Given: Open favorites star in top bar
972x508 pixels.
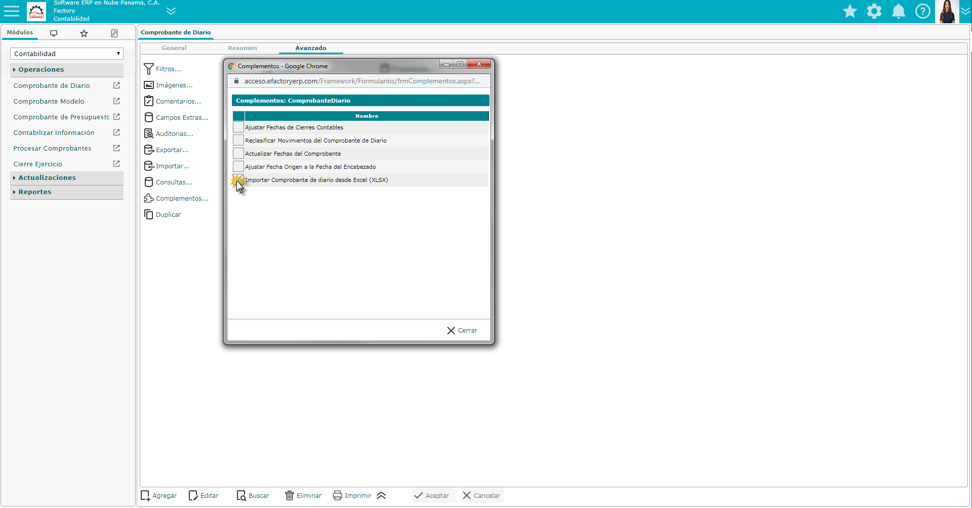Looking at the screenshot, I should click(850, 11).
